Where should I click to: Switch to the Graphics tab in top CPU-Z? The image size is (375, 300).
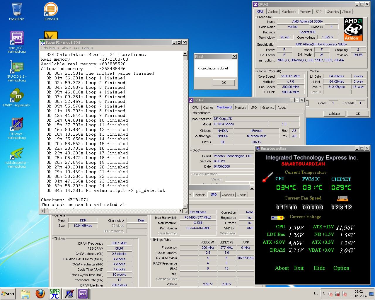tap(333, 12)
